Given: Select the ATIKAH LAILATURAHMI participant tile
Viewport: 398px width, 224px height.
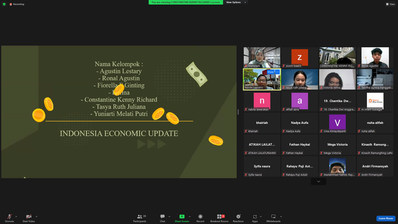Looking at the screenshot, I should click(262, 145).
